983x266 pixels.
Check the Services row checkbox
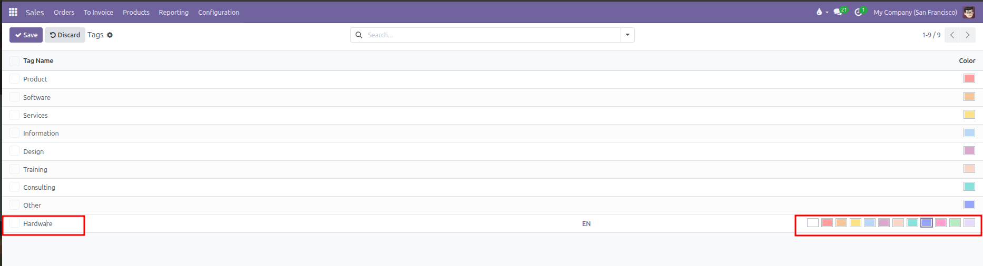pyautogui.click(x=14, y=115)
